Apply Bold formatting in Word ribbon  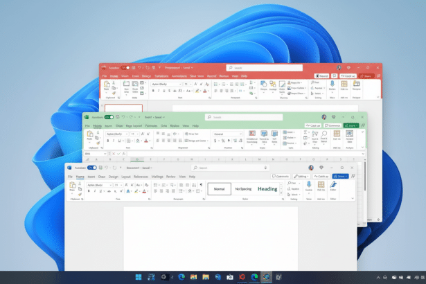click(89, 191)
